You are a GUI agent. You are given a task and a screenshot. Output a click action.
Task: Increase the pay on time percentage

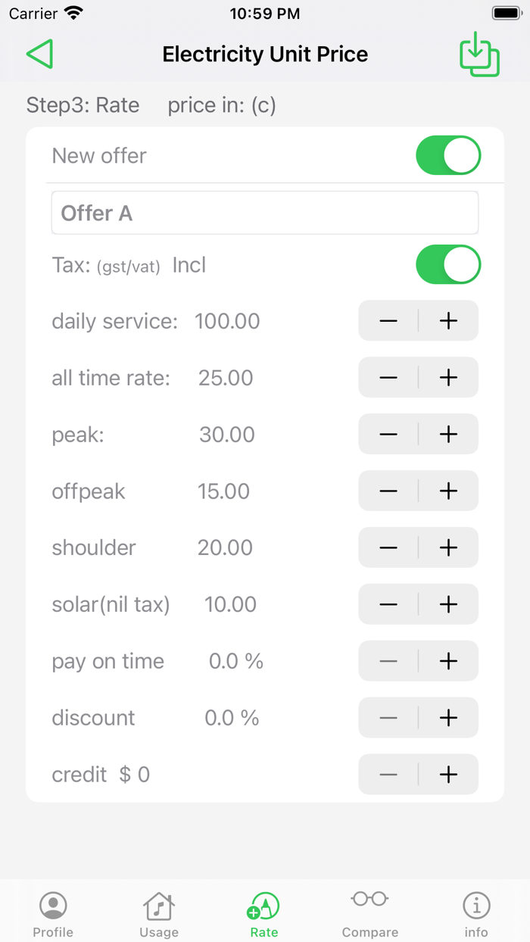pyautogui.click(x=447, y=661)
